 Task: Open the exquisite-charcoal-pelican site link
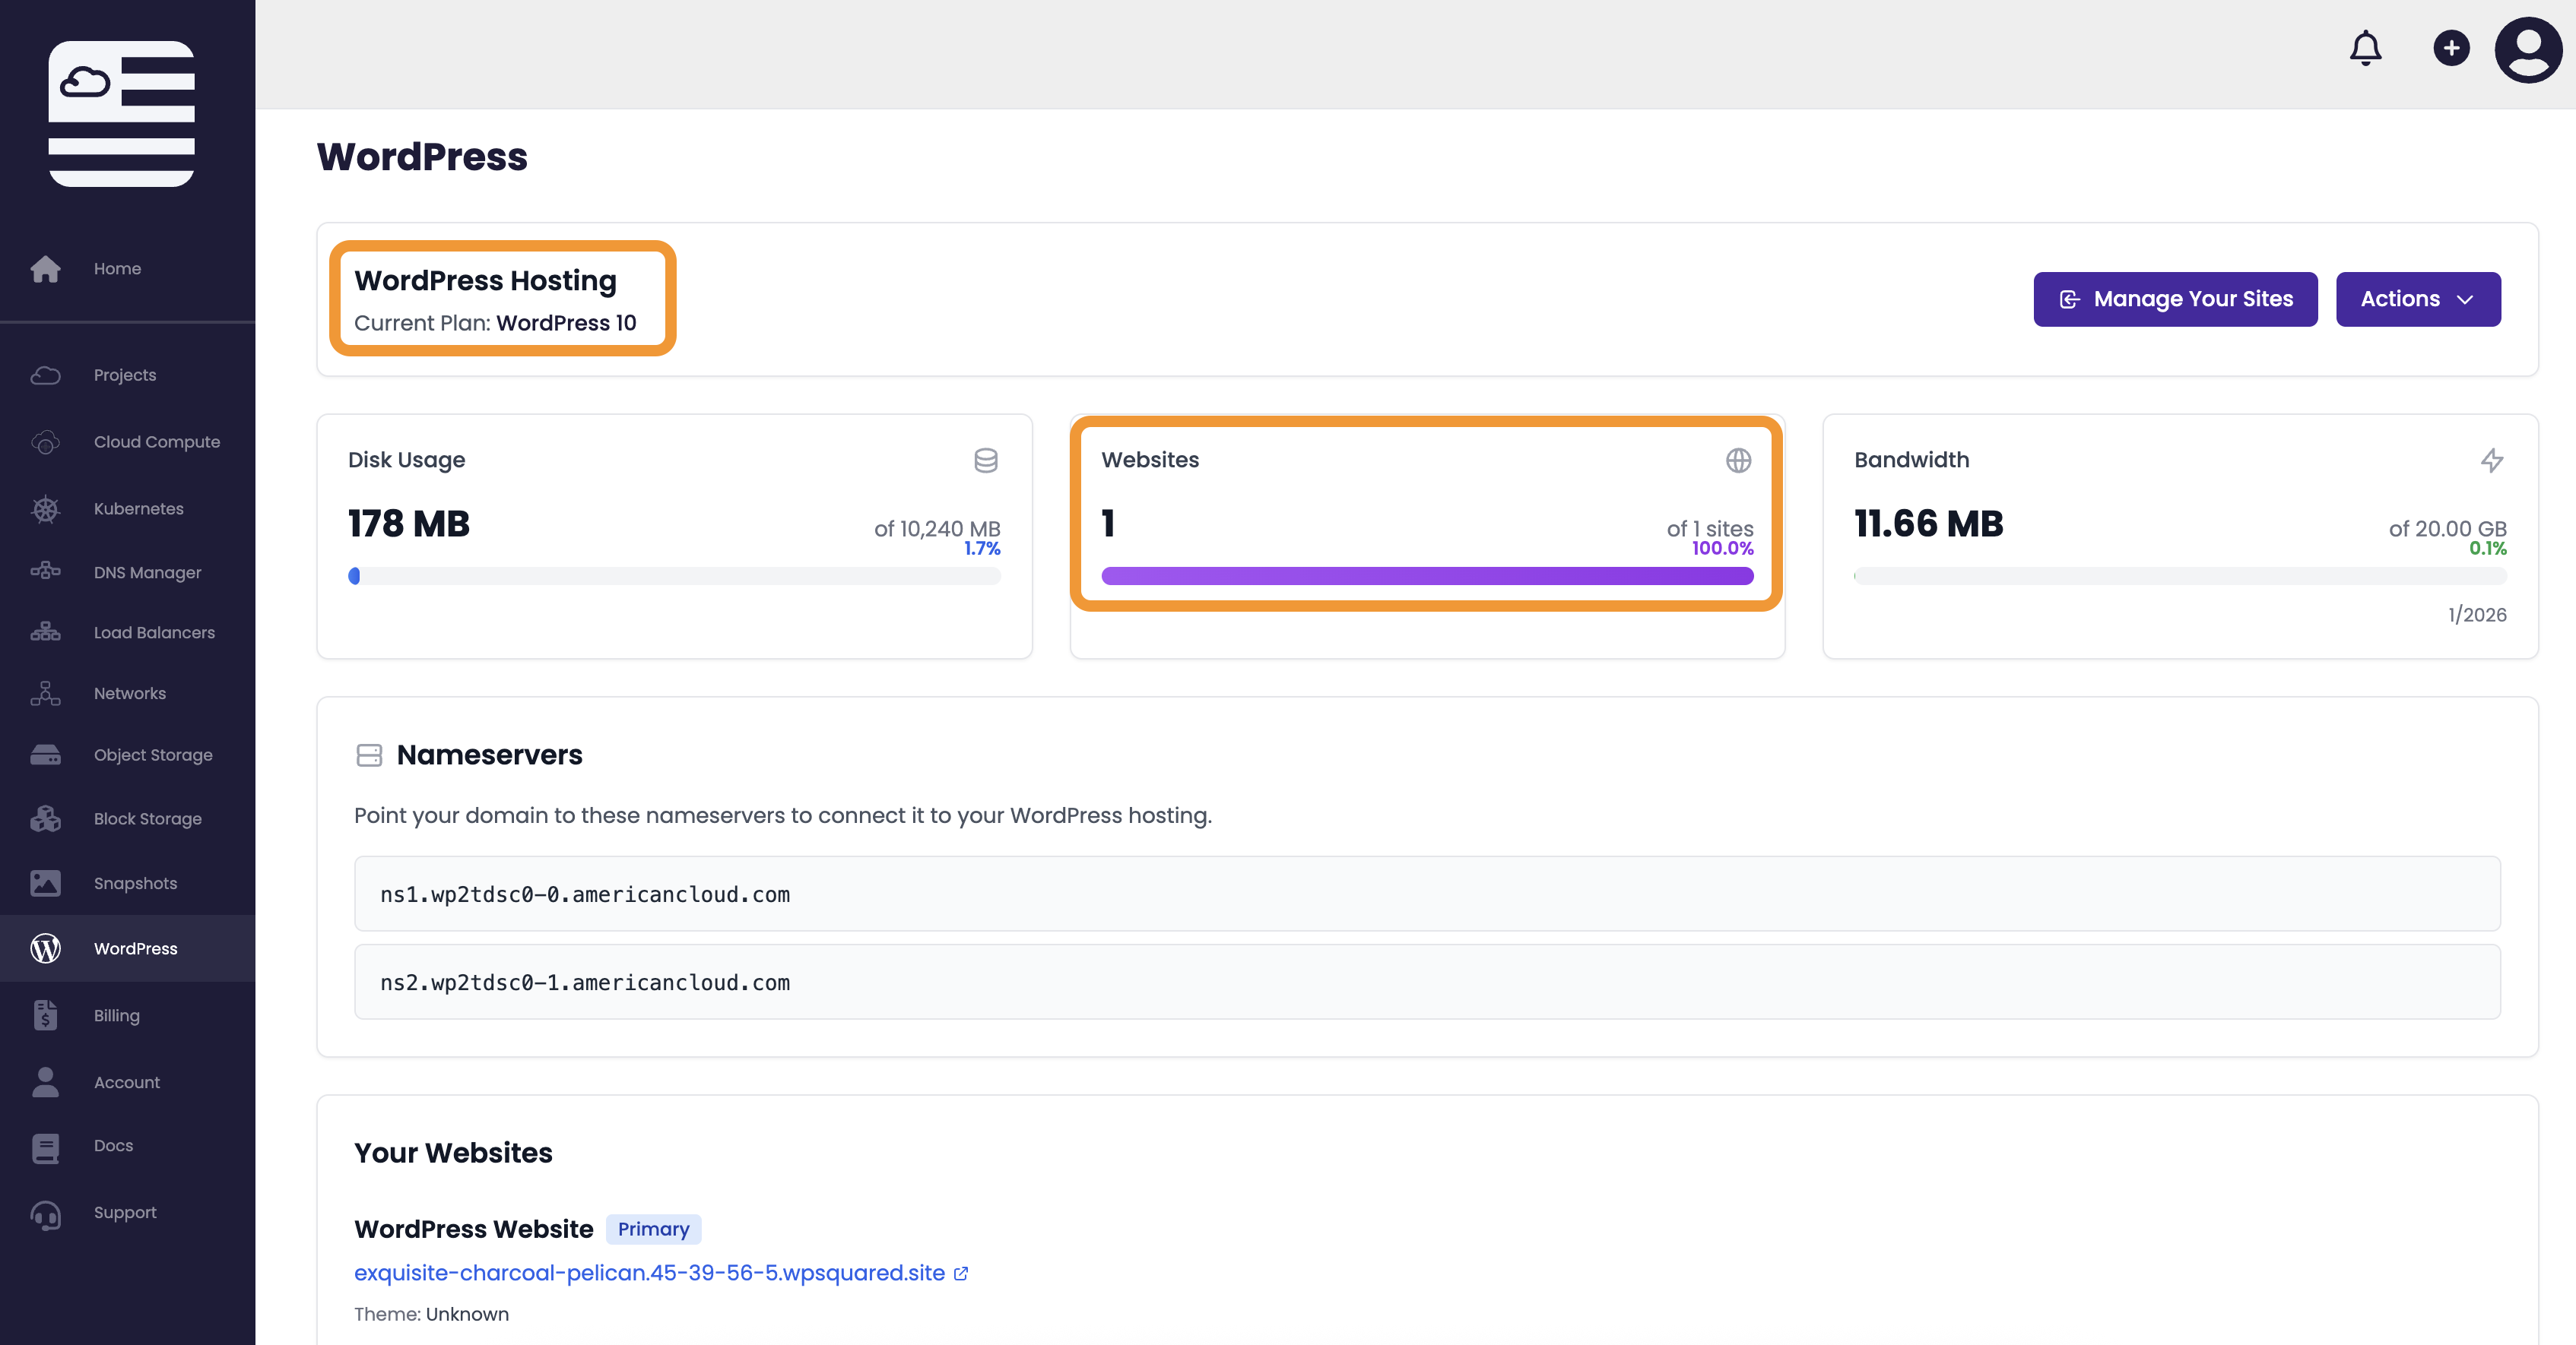coord(649,1273)
